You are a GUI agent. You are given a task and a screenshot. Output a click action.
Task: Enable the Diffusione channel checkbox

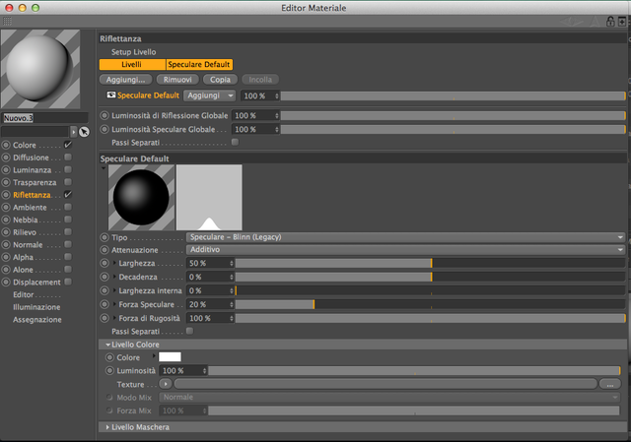(68, 158)
